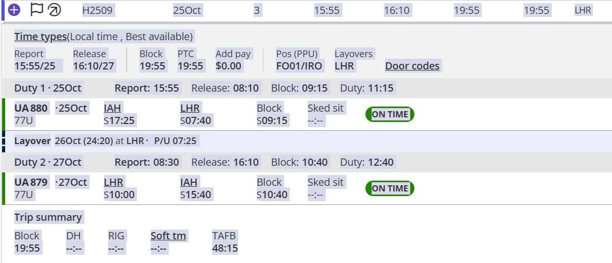The image size is (612, 263).
Task: Click the Pos (PPU) value FO01/IRO
Action: pyautogui.click(x=300, y=66)
